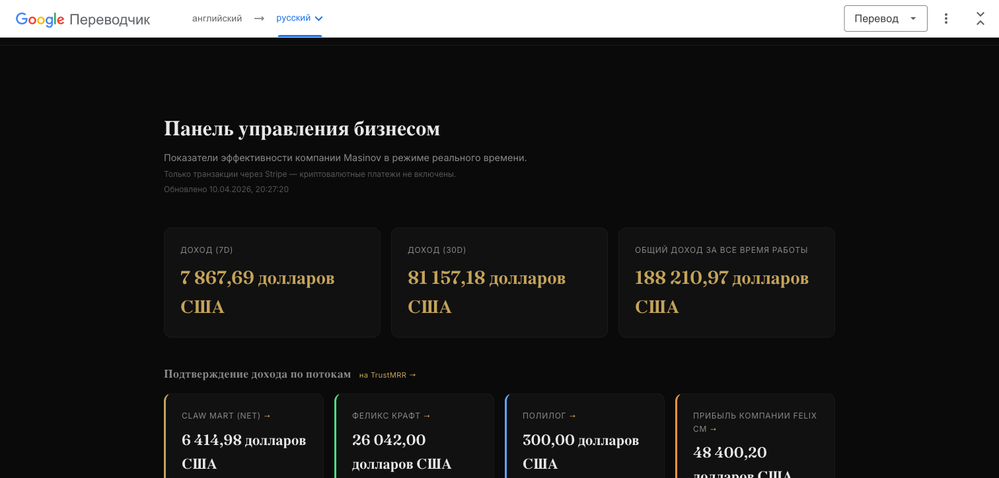Click the 81 157,18 долларов США value
Viewport: 999px width, 478px height.
(487, 292)
